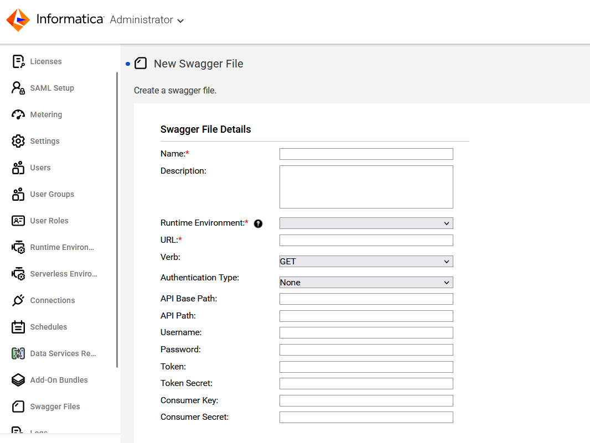
Task: Go to Connections page
Action: click(52, 300)
